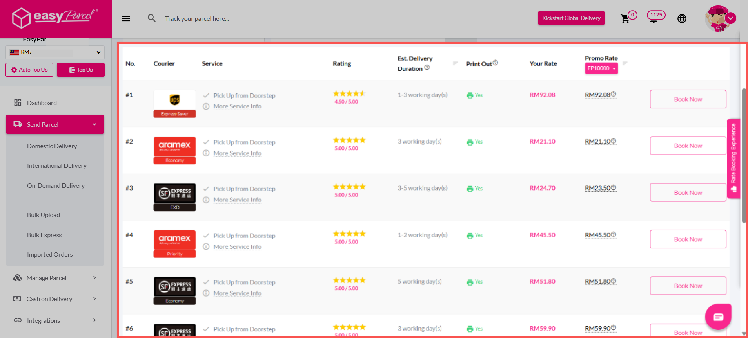Image resolution: width=748 pixels, height=338 pixels.
Task: Click info icon beside RM45.50 promo rate
Action: coord(614,234)
